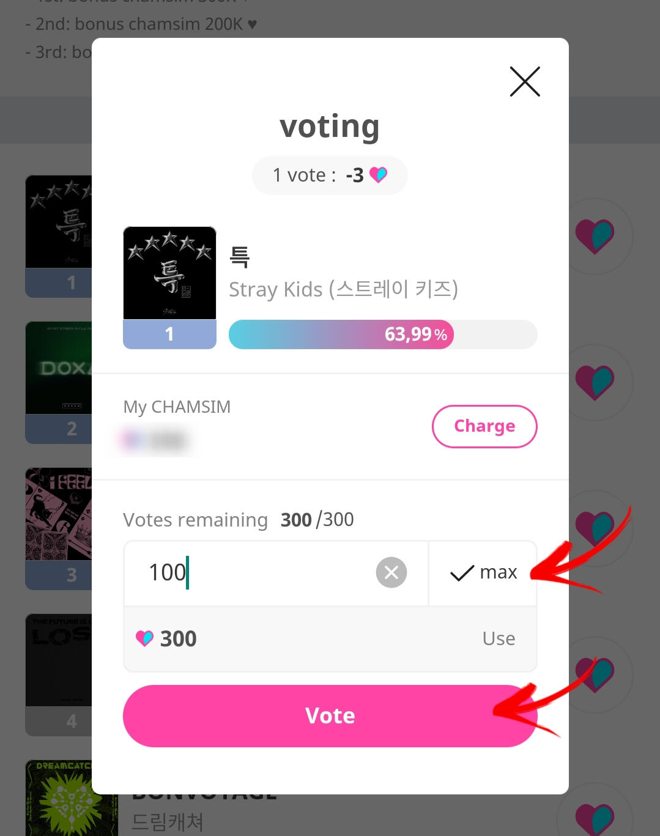Open the 특 album cover in dialog
Image resolution: width=660 pixels, height=836 pixels.
pos(169,273)
